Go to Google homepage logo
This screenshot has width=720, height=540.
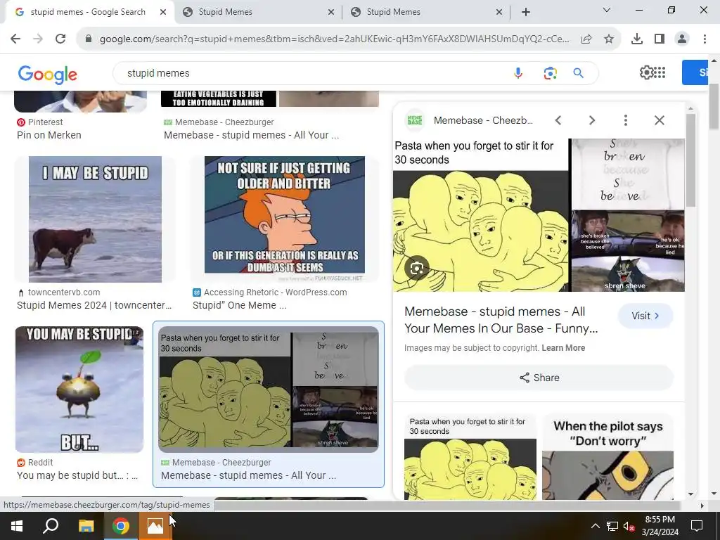[48, 75]
